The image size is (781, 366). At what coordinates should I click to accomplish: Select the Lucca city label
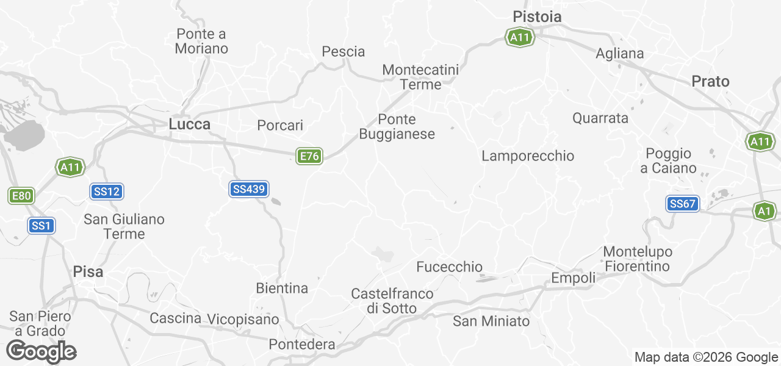tap(190, 124)
